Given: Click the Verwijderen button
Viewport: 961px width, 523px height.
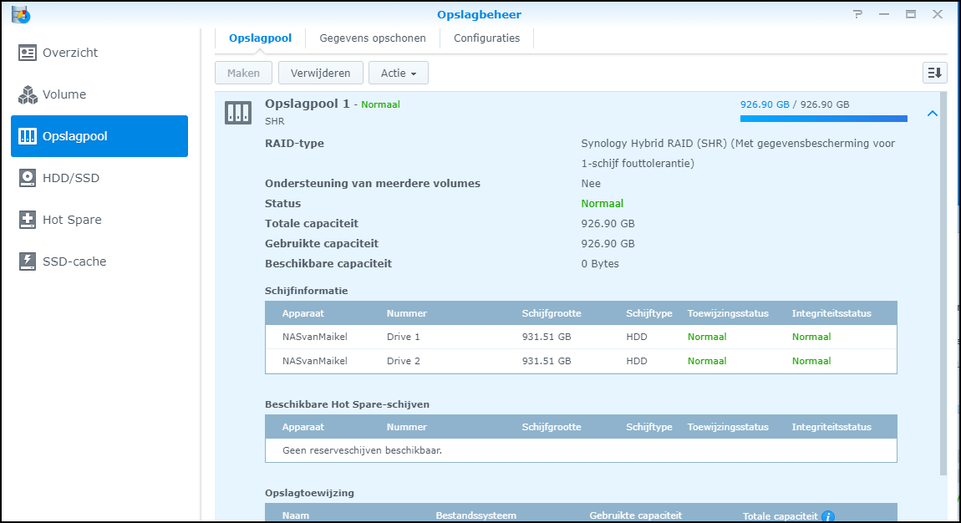Looking at the screenshot, I should pyautogui.click(x=321, y=73).
